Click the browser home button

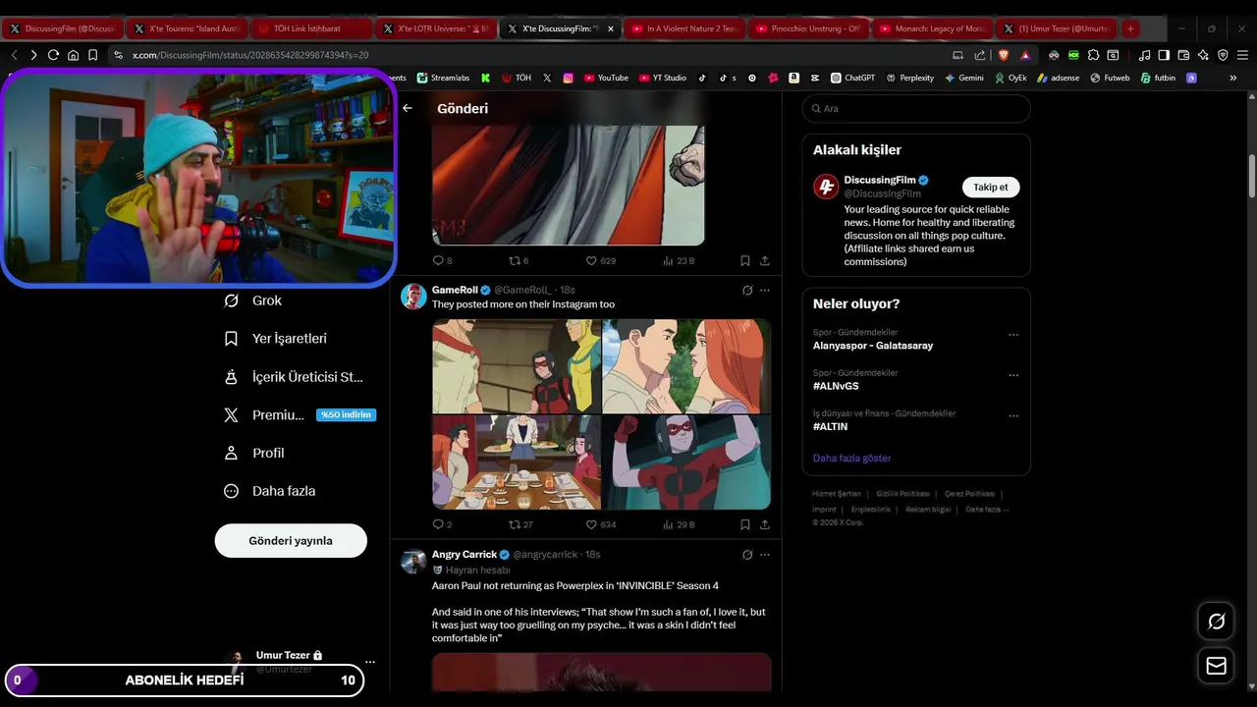(x=73, y=55)
